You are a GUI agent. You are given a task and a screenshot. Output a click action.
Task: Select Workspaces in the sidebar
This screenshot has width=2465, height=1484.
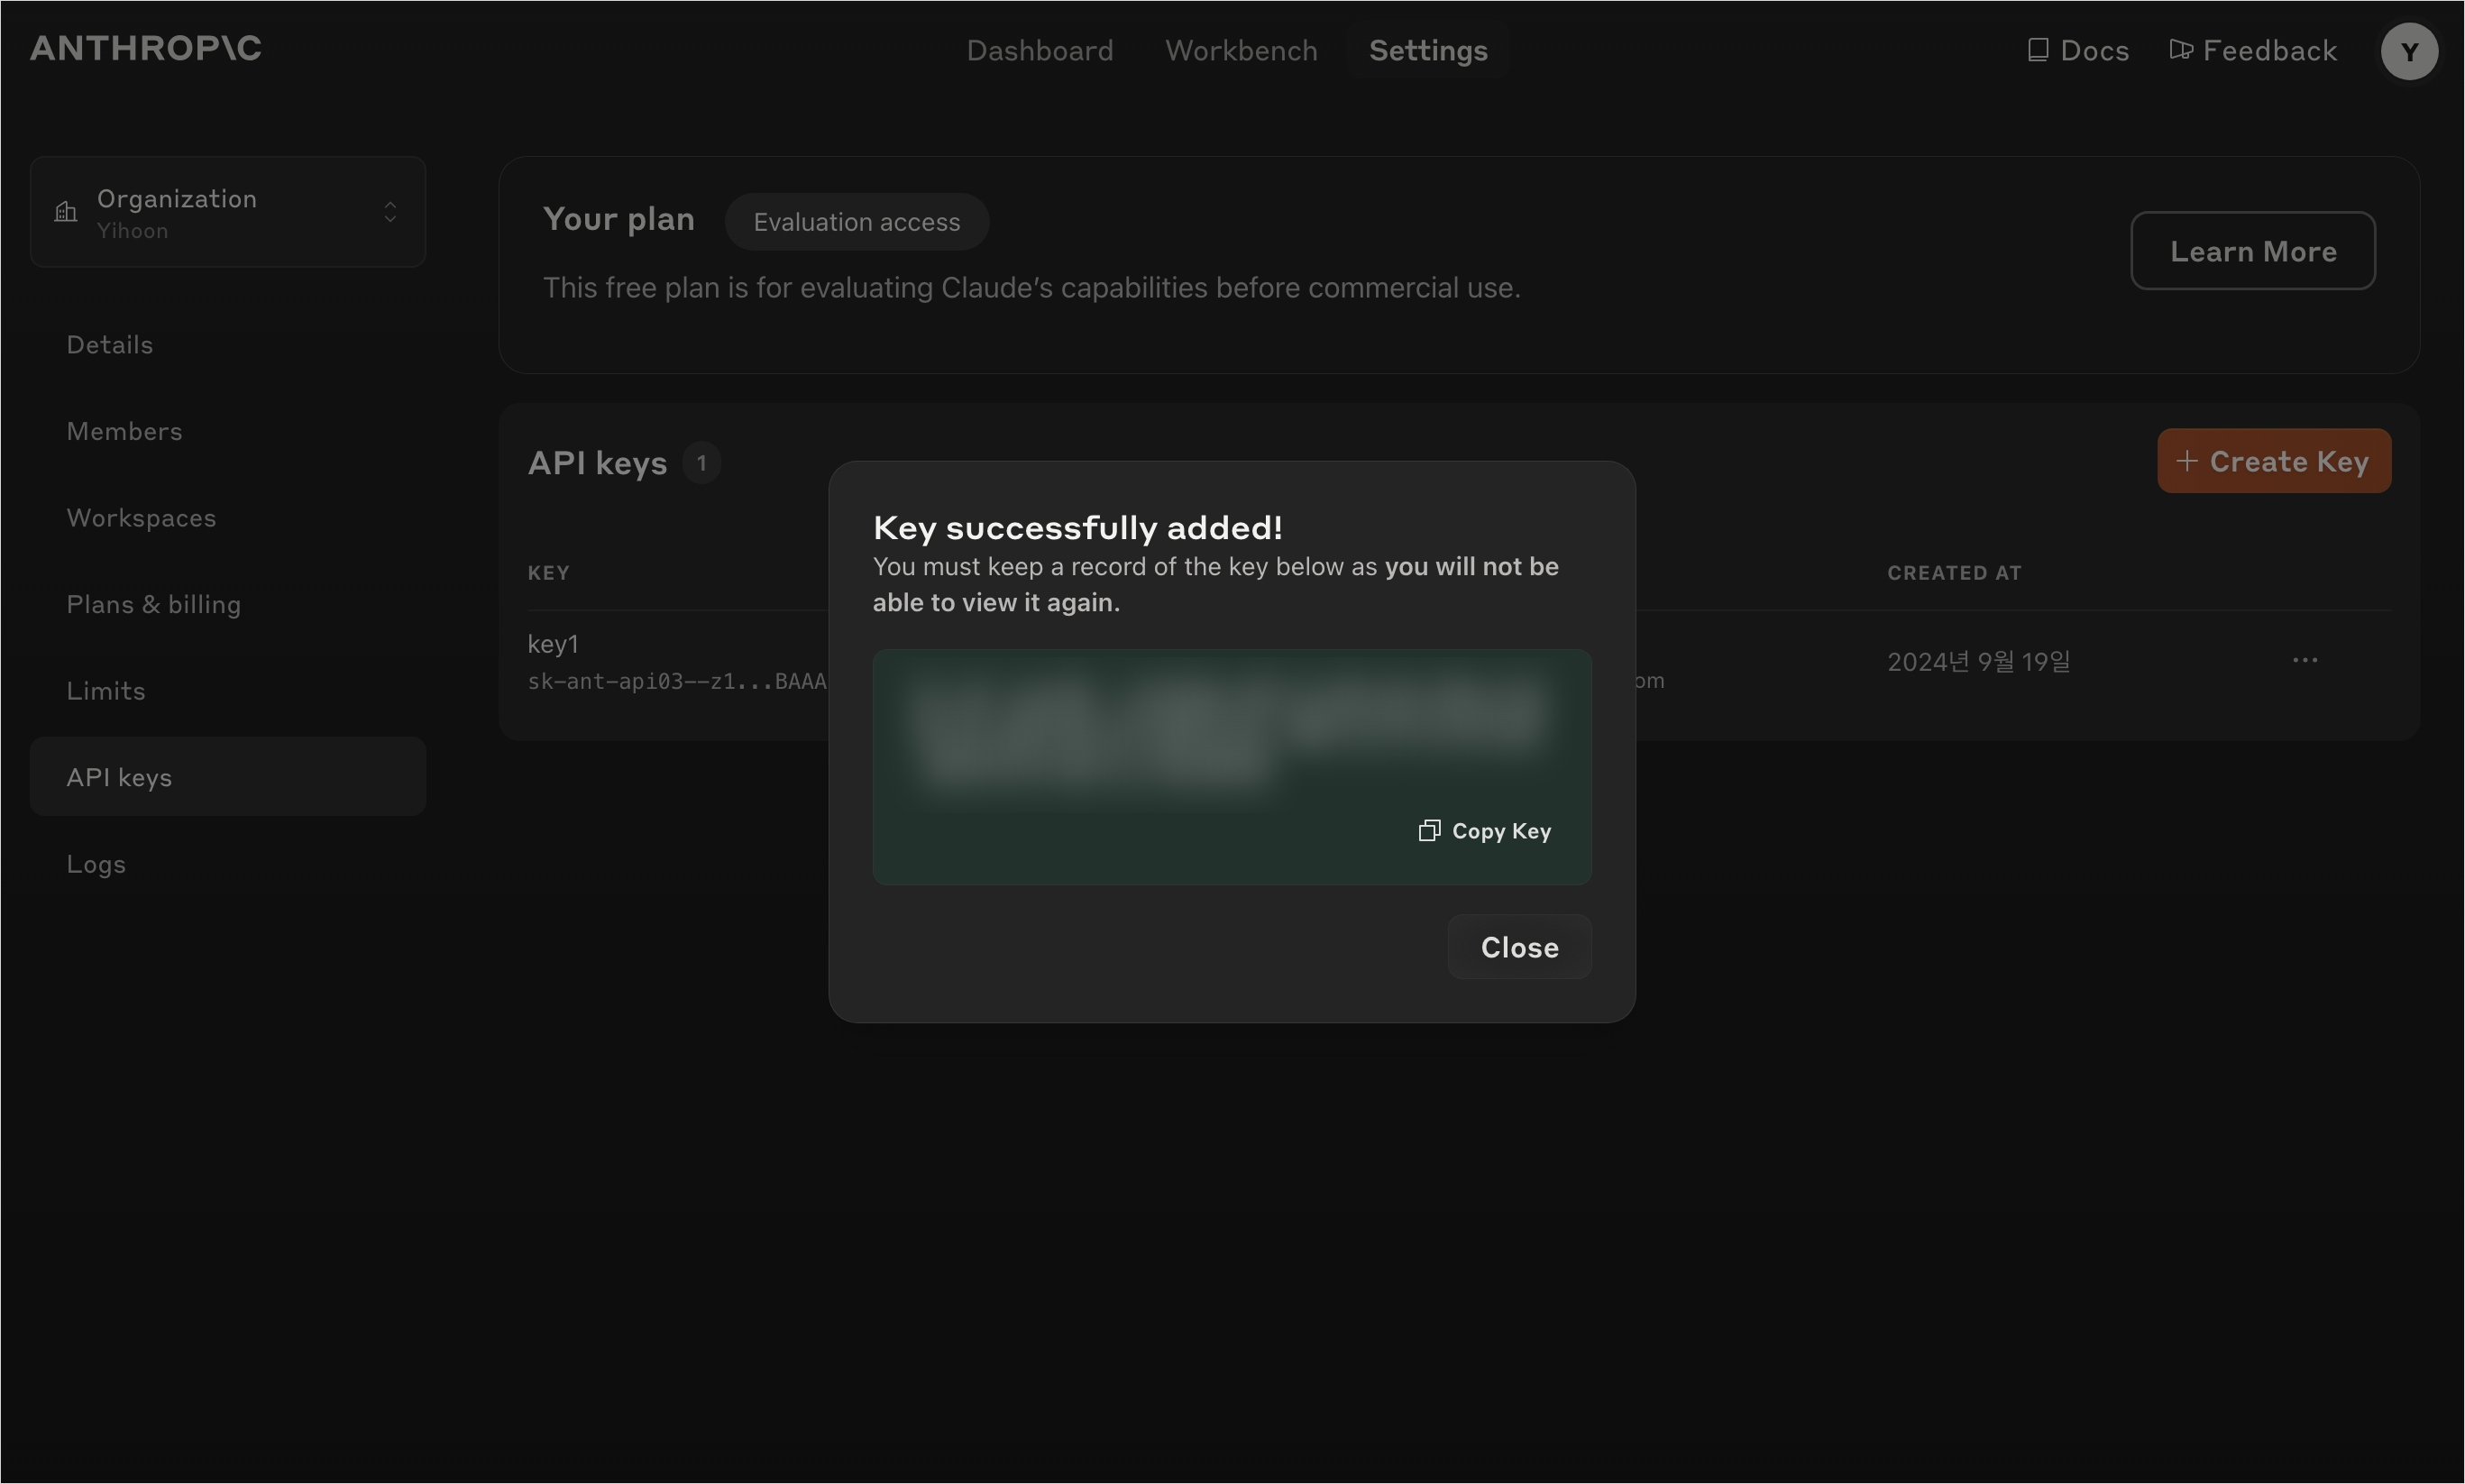coord(141,518)
